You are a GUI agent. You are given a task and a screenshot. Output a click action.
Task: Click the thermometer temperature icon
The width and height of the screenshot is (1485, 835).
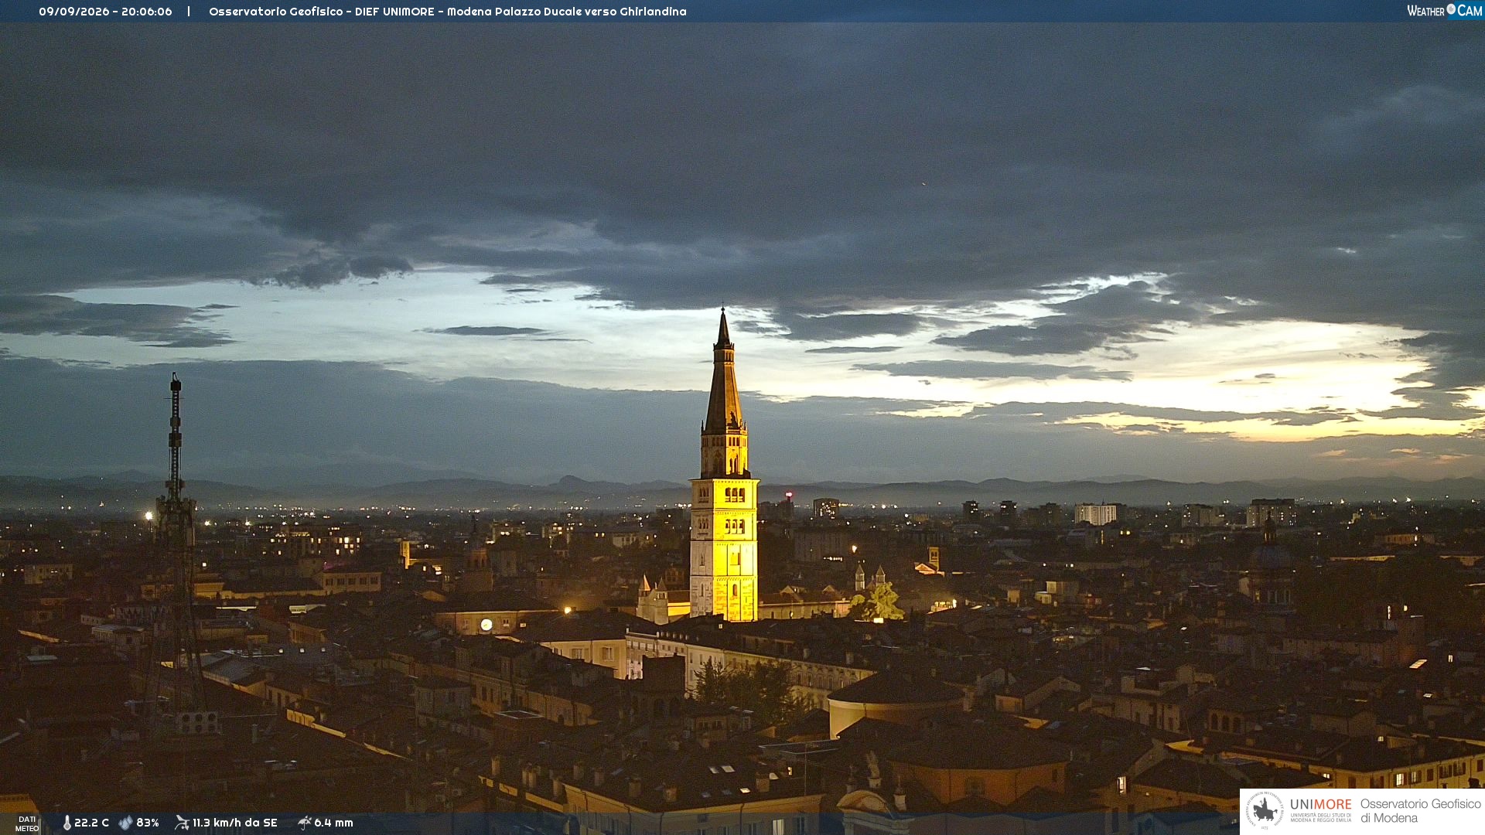pos(67,823)
